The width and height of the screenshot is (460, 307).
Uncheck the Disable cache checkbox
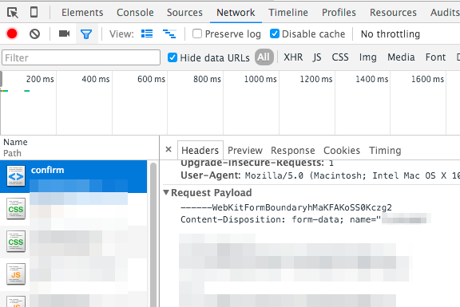[274, 33]
